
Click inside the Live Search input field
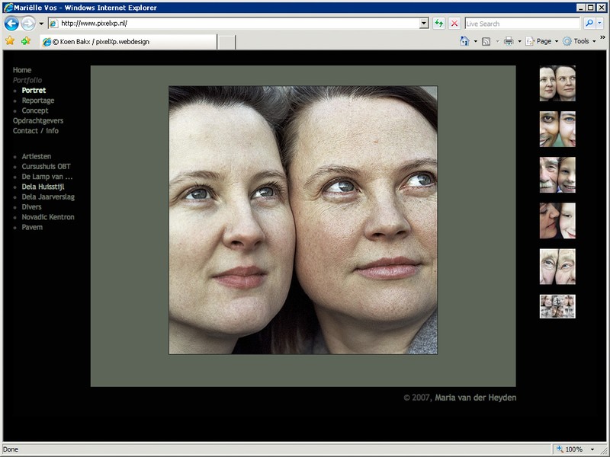click(521, 24)
